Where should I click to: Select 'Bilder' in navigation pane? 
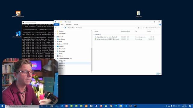tap(61, 41)
